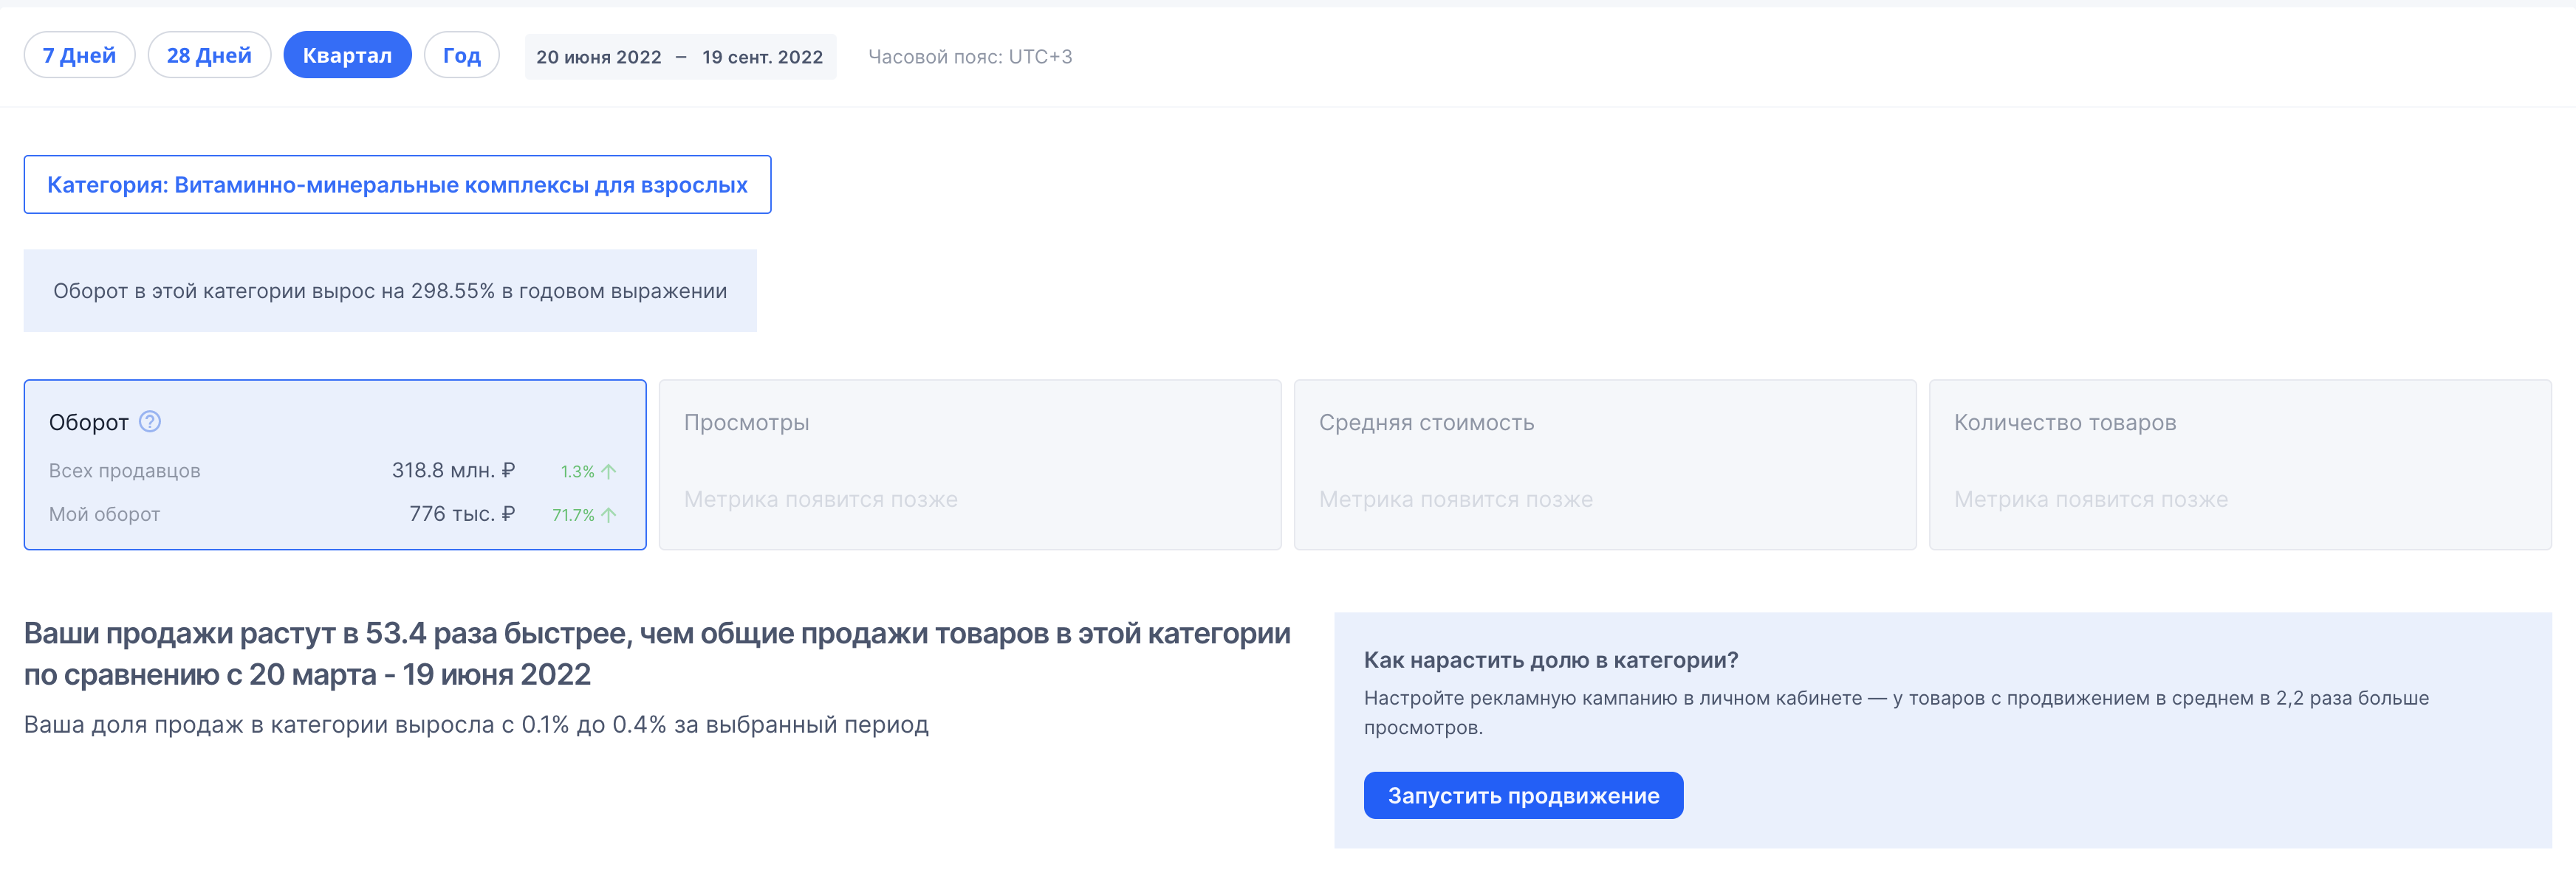The width and height of the screenshot is (2576, 878).
Task: Click the Часовой пояс UTC+3 label
Action: [970, 57]
